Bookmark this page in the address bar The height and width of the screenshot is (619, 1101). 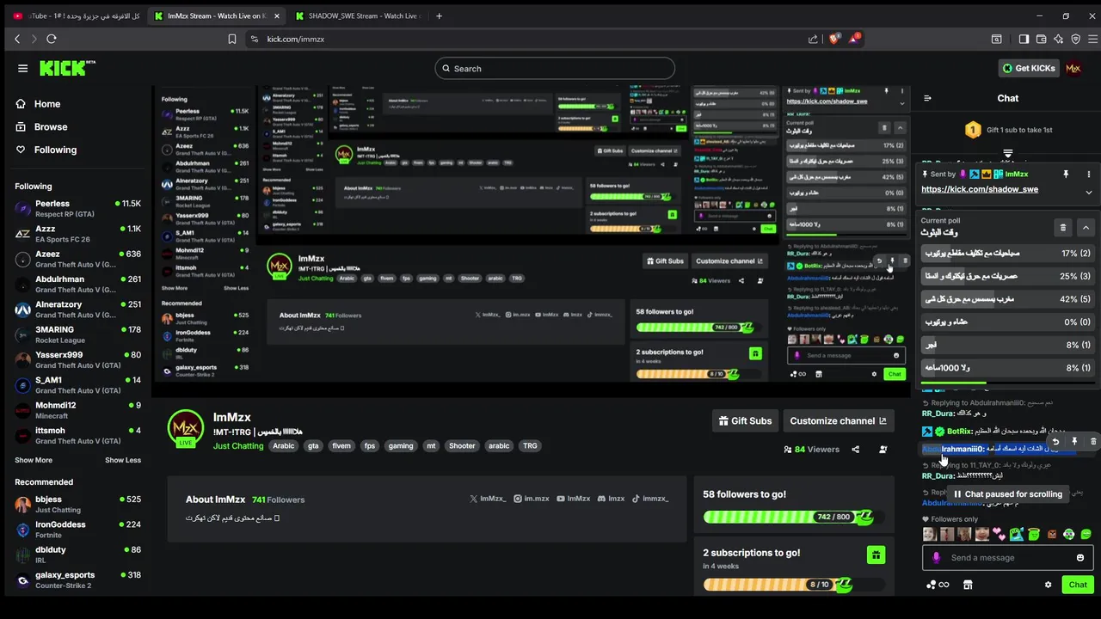[232, 39]
